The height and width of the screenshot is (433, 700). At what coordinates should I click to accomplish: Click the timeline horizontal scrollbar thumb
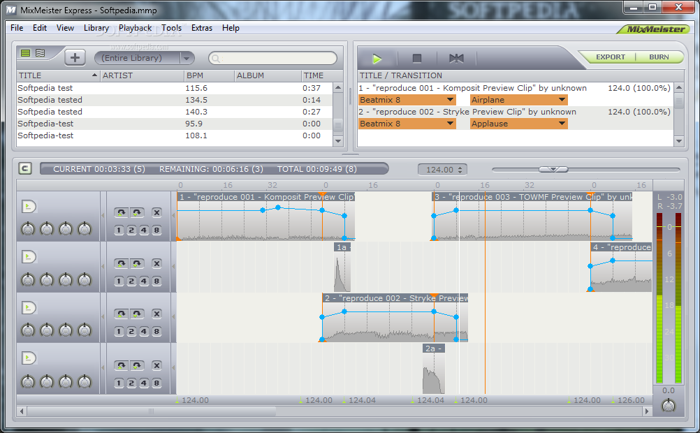(x=151, y=411)
